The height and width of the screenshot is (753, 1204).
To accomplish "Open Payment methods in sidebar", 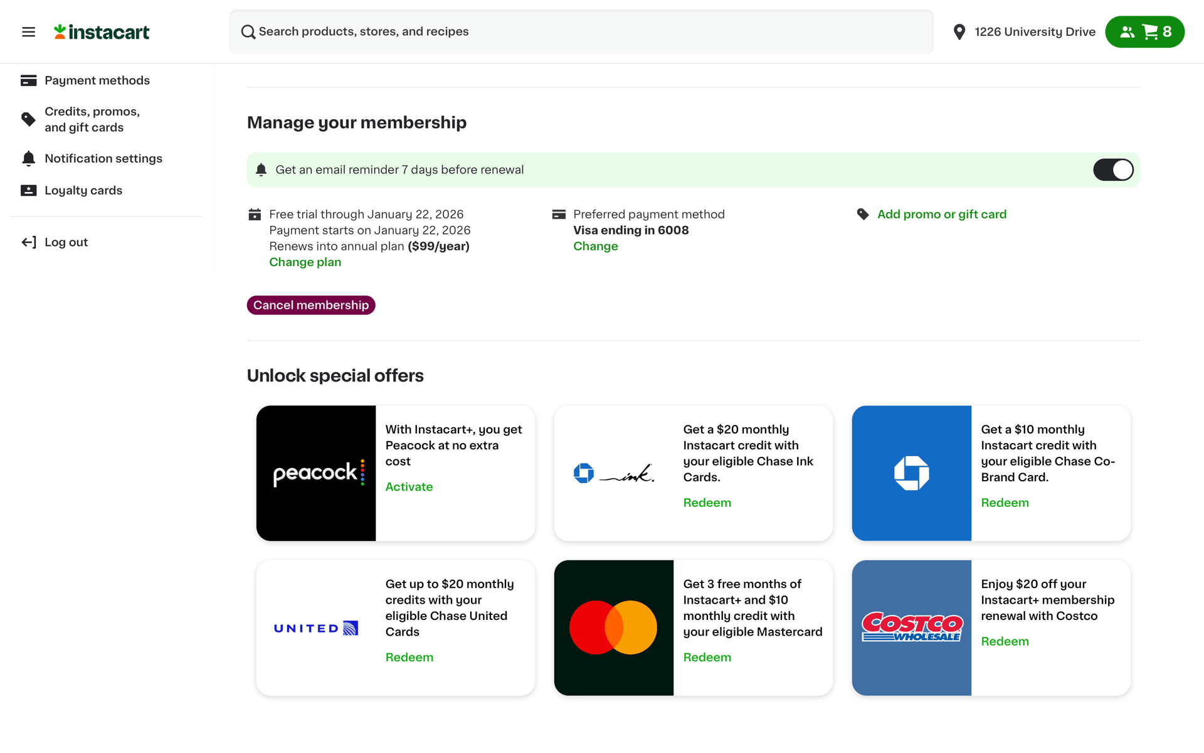I will pos(97,80).
